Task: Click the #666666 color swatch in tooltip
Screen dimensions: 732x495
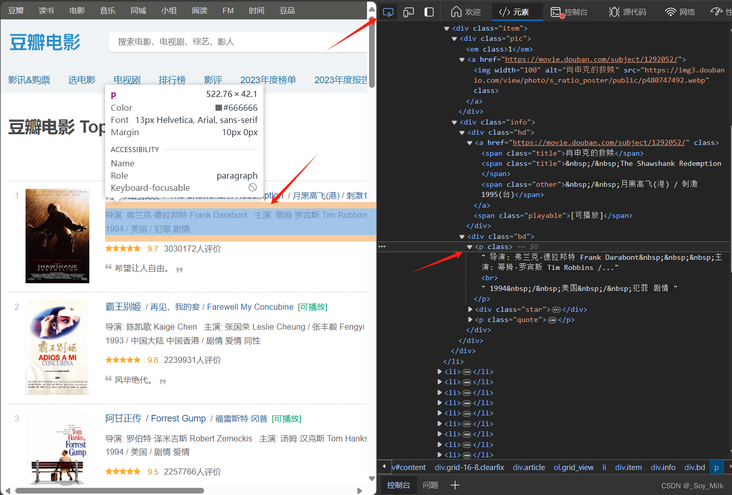Action: point(218,108)
